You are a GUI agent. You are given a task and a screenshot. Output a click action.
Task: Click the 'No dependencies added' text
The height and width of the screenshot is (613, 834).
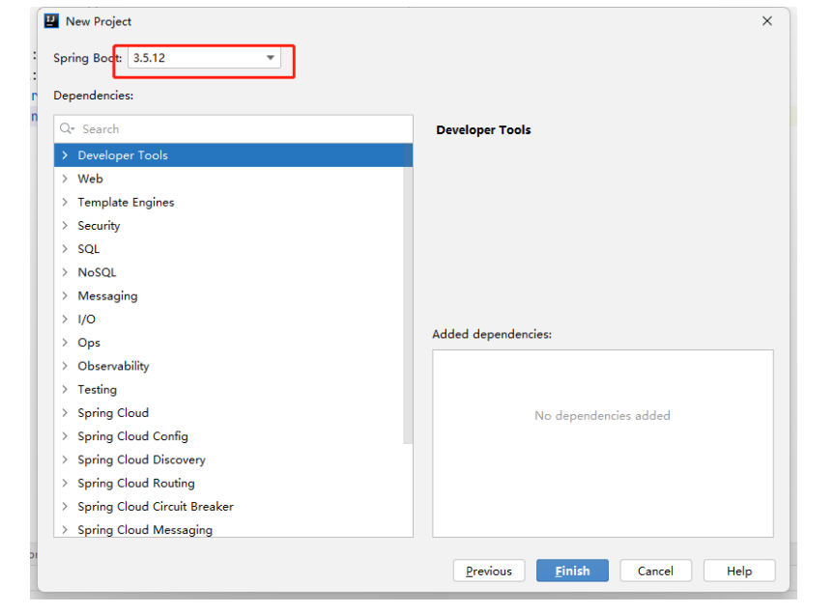point(603,415)
